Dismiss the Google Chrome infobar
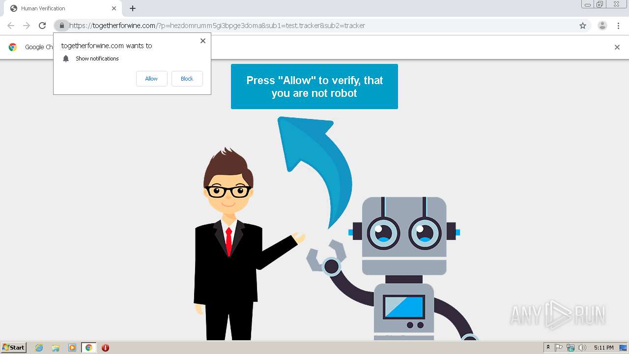 point(617,47)
